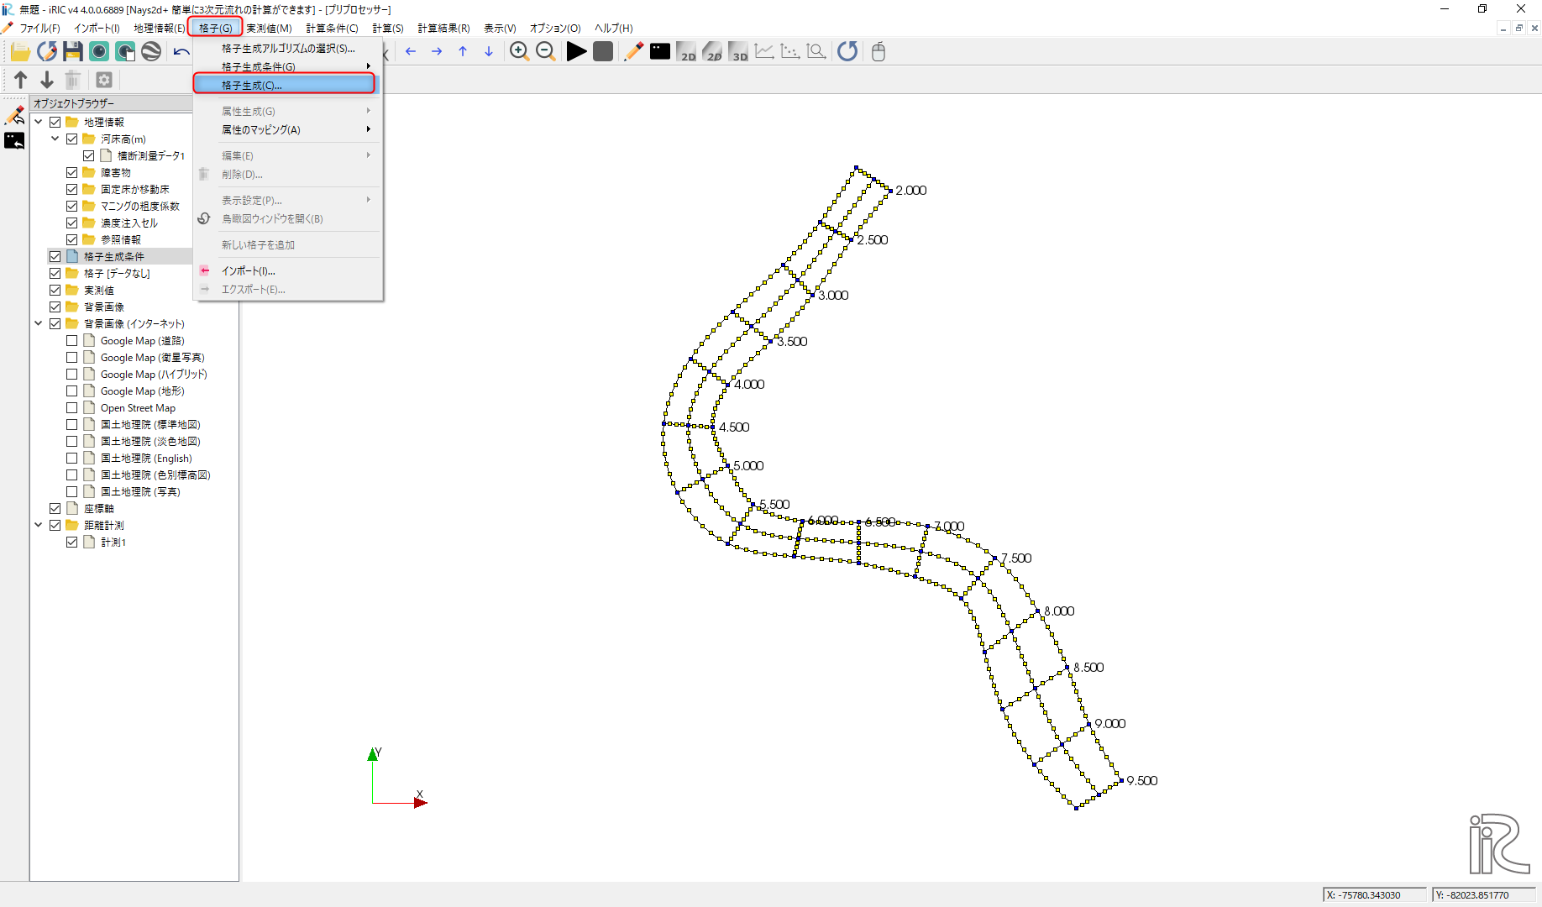Open the 格子生成条件(G) submenu
1542x907 pixels.
point(288,66)
